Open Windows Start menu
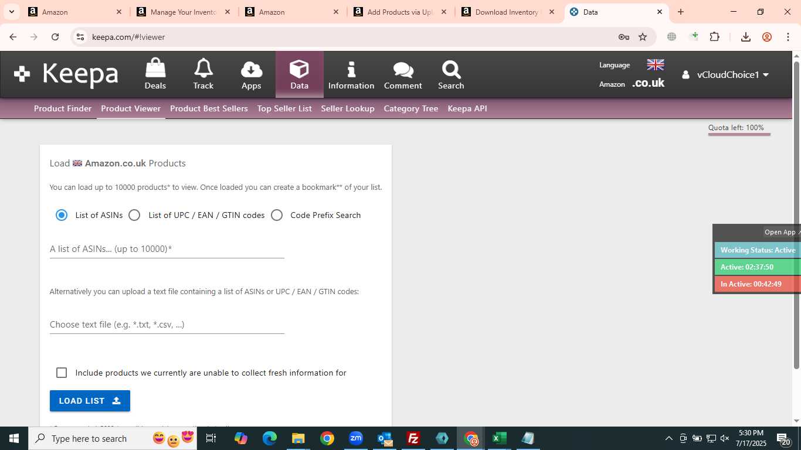 point(14,438)
